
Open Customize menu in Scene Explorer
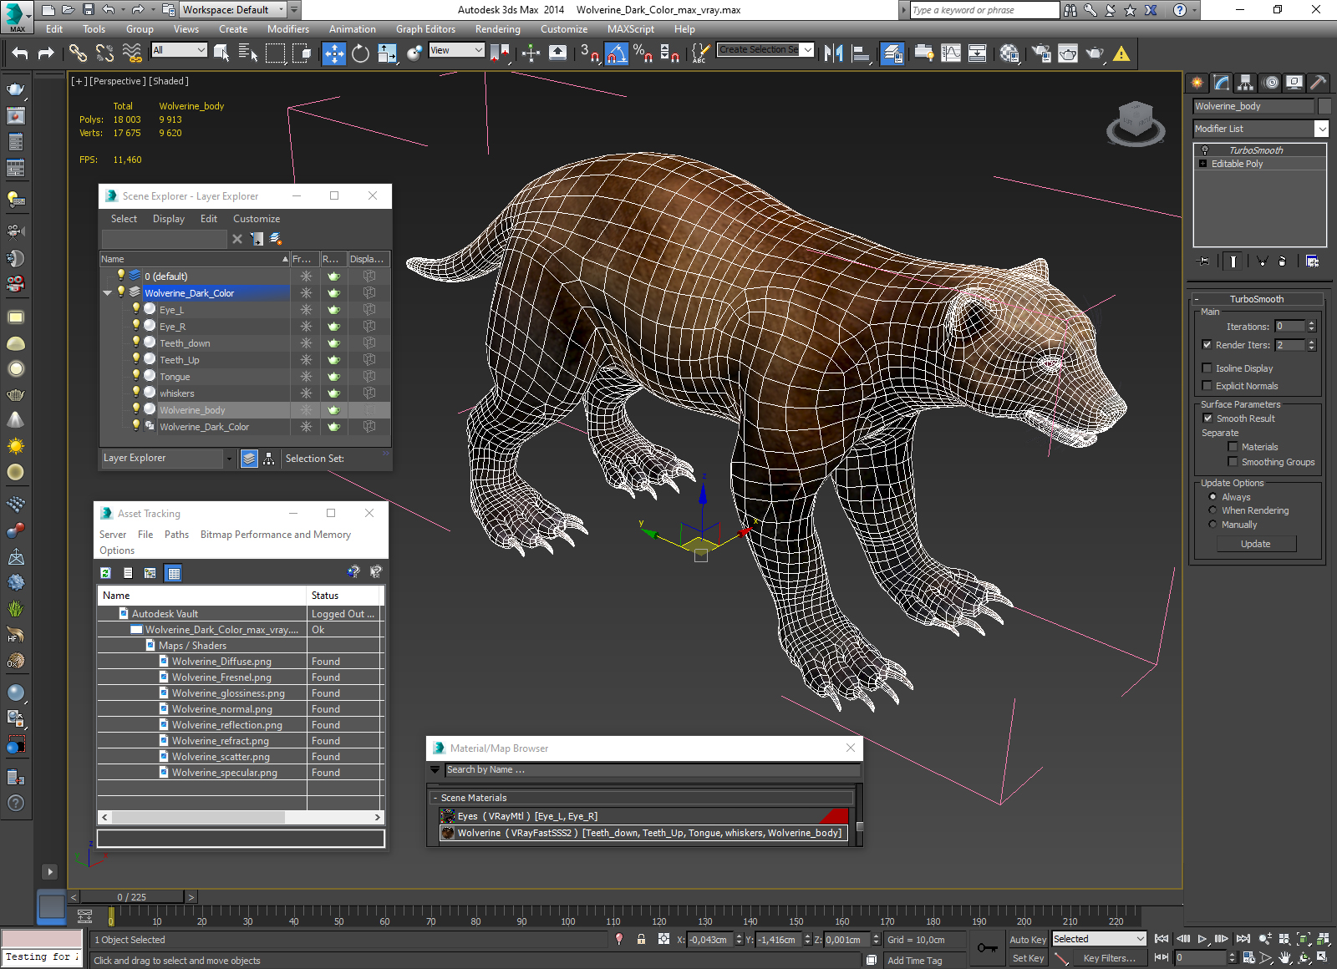pos(256,219)
